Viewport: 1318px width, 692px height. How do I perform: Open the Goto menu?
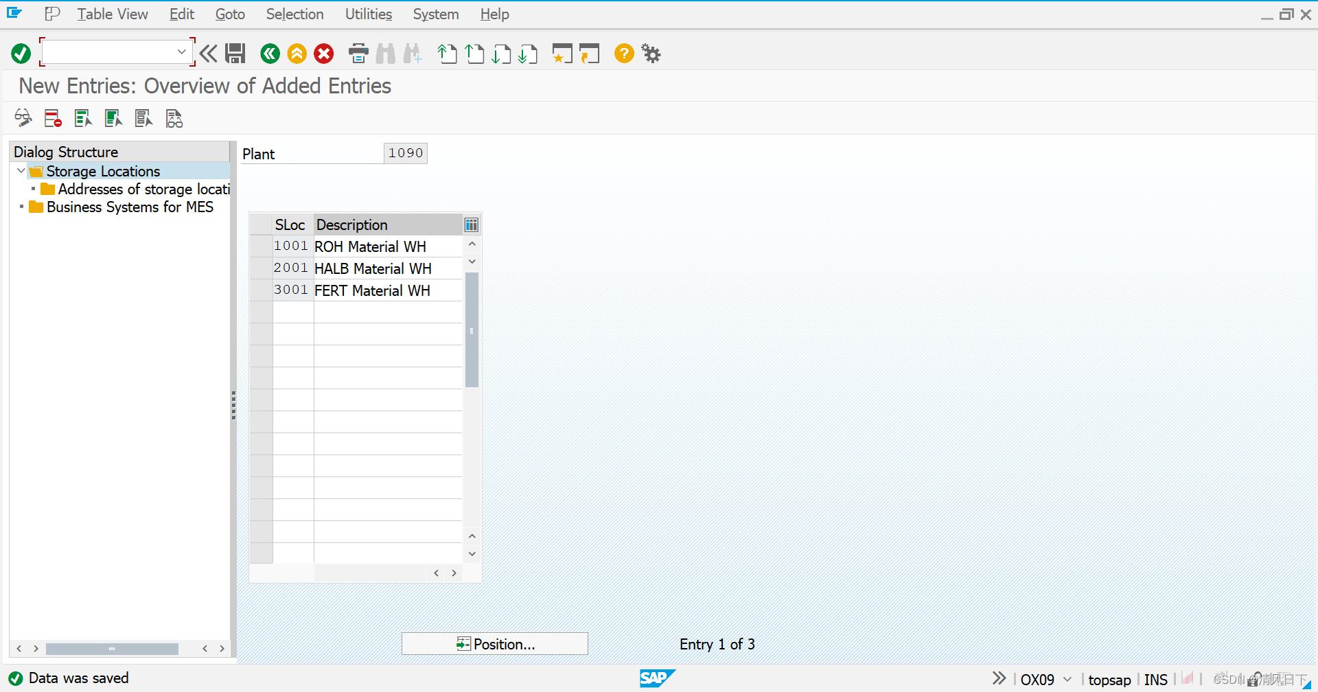230,14
